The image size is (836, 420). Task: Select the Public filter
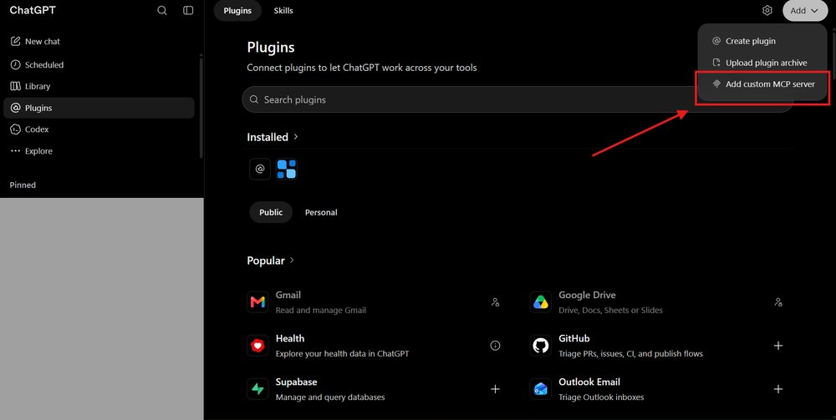point(271,212)
